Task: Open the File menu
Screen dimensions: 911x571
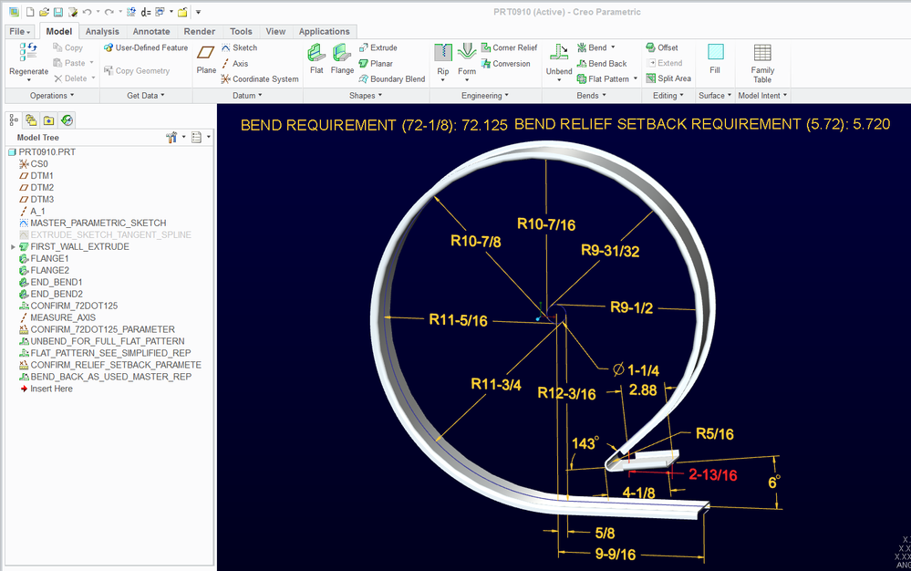Action: pos(19,31)
